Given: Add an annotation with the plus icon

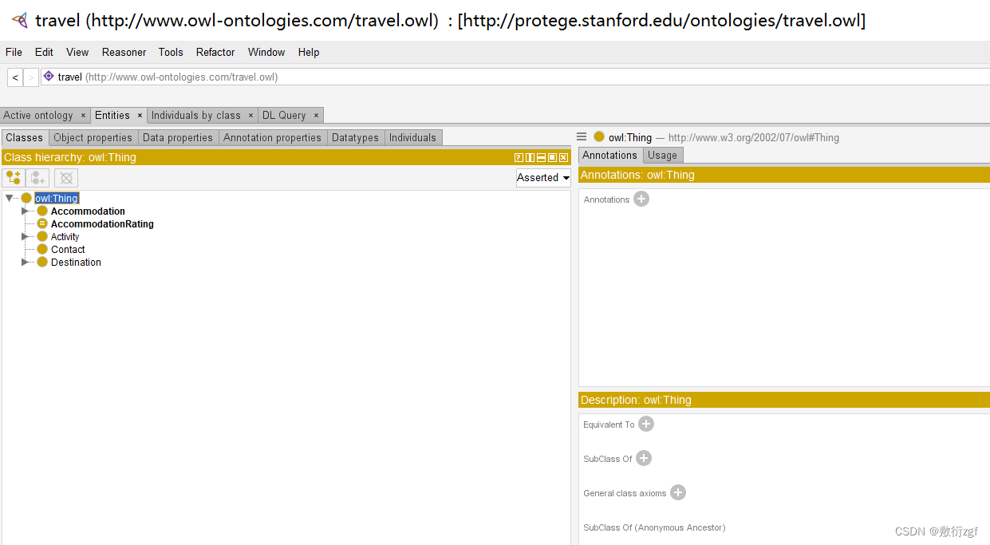Looking at the screenshot, I should 641,199.
